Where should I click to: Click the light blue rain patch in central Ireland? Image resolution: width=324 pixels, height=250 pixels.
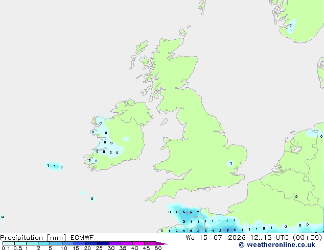[126, 139]
